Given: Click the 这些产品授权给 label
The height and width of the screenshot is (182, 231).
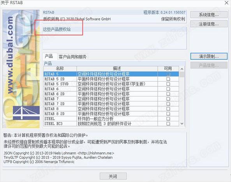Looking at the screenshot, I should point(57,29).
